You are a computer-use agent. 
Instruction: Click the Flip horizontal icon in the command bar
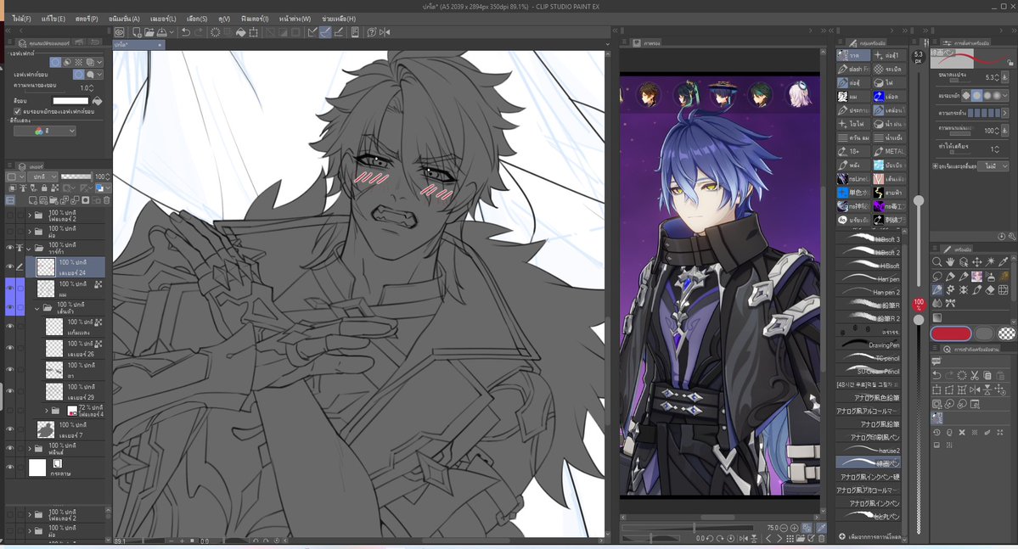click(385, 31)
